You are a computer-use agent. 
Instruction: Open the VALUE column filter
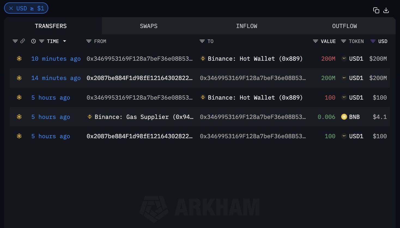(315, 41)
